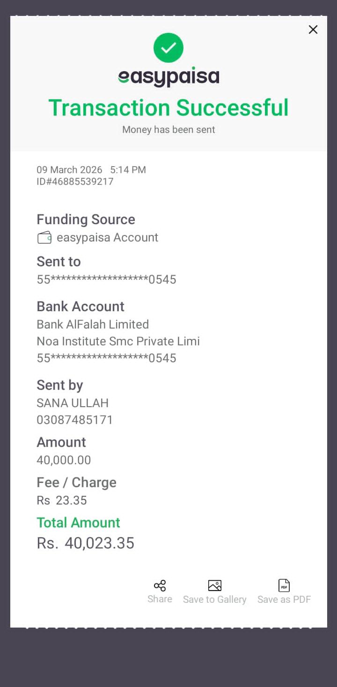Tap the Save to Gallery picture icon
The image size is (337, 687).
coord(214,585)
